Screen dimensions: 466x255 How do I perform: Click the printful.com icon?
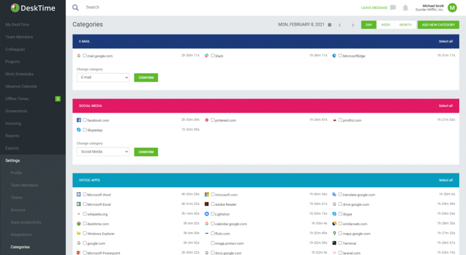334,120
